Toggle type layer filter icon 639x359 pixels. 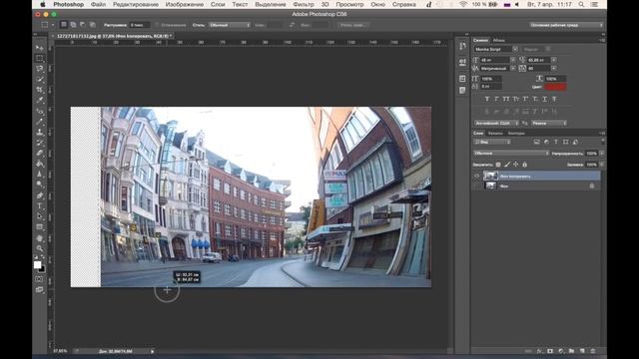click(556, 142)
